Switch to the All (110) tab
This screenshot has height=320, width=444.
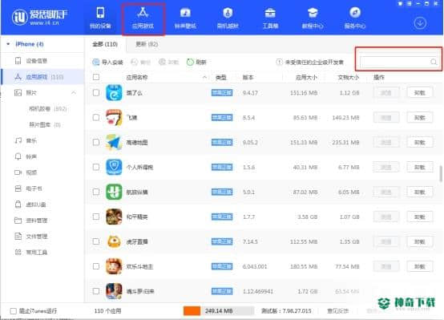(105, 44)
